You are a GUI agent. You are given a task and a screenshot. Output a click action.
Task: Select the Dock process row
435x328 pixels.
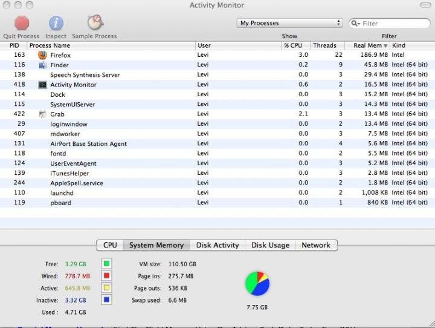[217, 94]
